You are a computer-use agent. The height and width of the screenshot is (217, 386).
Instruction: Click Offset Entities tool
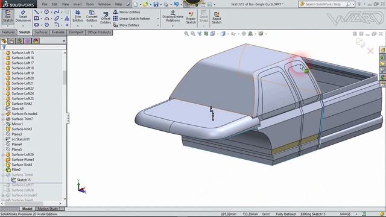pyautogui.click(x=106, y=17)
